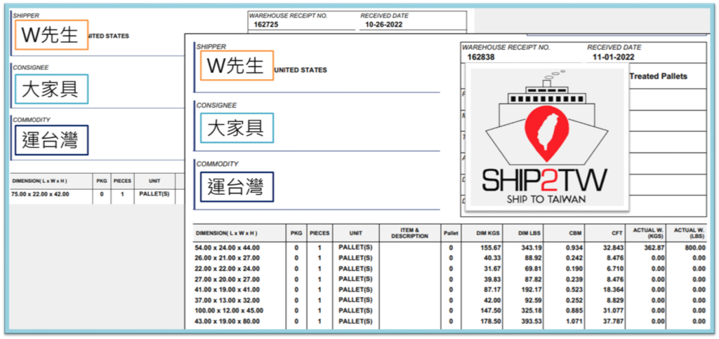Click CBM value 0.934
719x339 pixels.
click(574, 247)
